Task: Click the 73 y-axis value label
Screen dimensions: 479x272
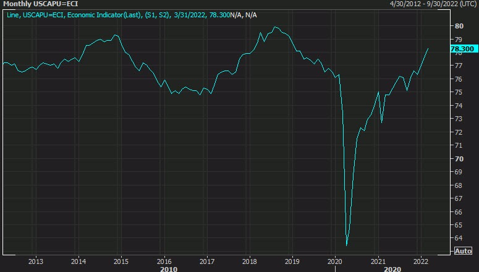Action: point(459,119)
